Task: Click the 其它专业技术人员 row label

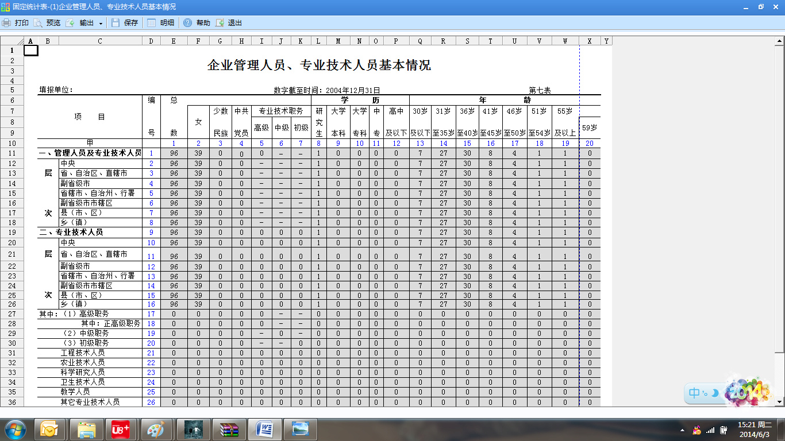Action: pos(90,402)
